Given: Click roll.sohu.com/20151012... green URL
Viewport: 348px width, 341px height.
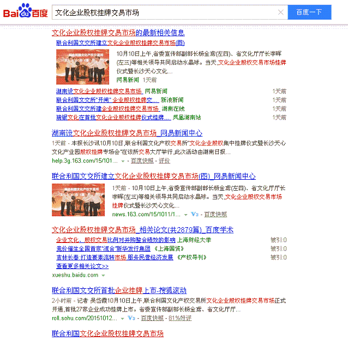Looking at the screenshot, I should pyautogui.click(x=85, y=318).
